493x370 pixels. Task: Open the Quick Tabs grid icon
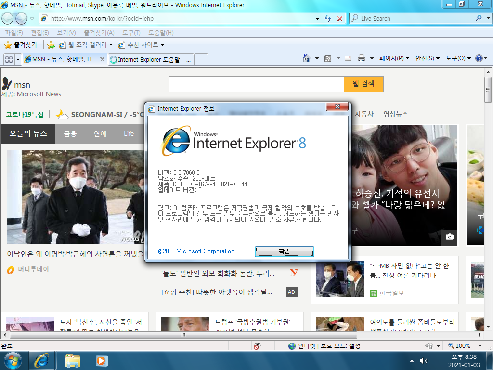tap(9, 59)
